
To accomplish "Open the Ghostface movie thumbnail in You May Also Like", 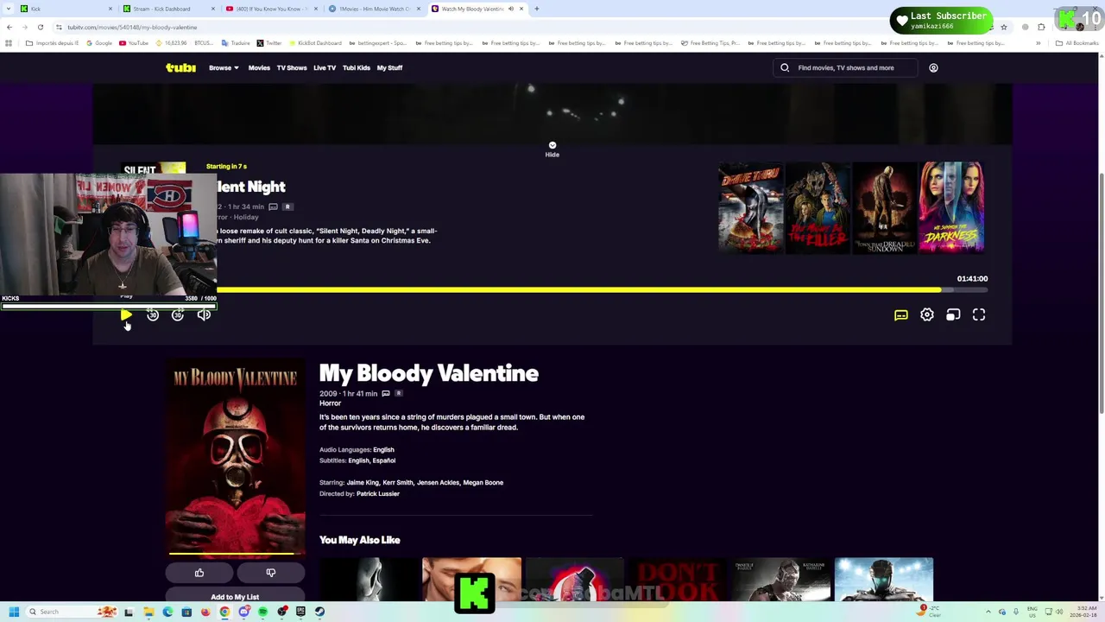I will coord(369,580).
